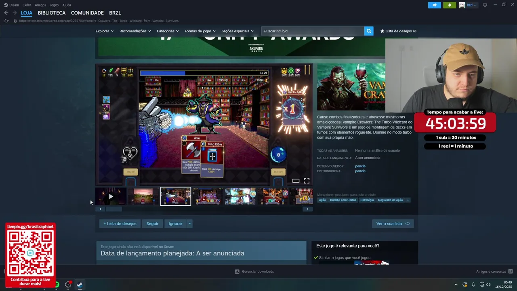517x291 pixels.
Task: Click the Seguir button
Action: point(152,224)
